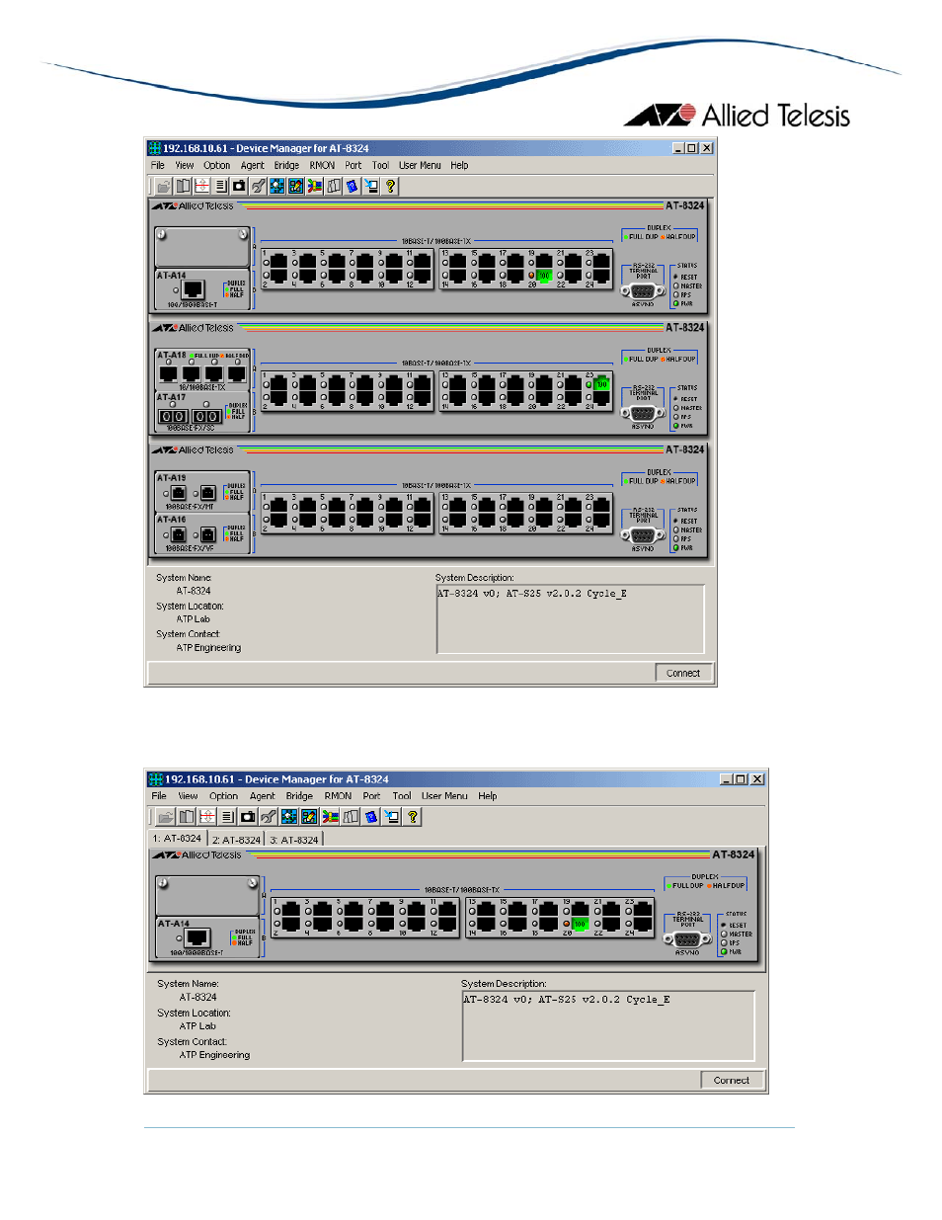942x1220 pixels.
Task: Open the Help menu in the tabbed window
Action: tap(488, 796)
